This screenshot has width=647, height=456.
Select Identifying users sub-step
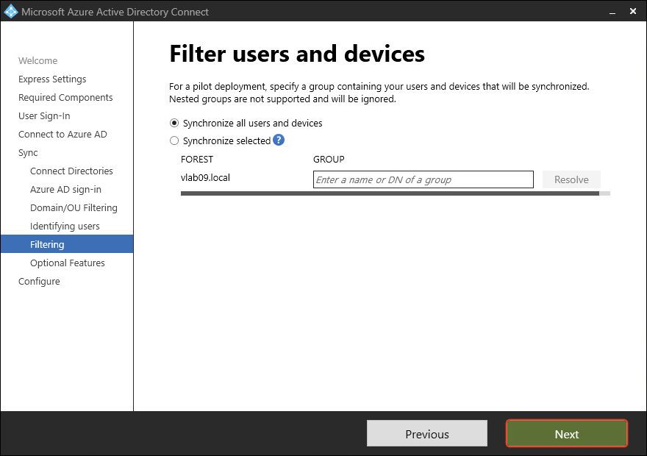pos(65,226)
